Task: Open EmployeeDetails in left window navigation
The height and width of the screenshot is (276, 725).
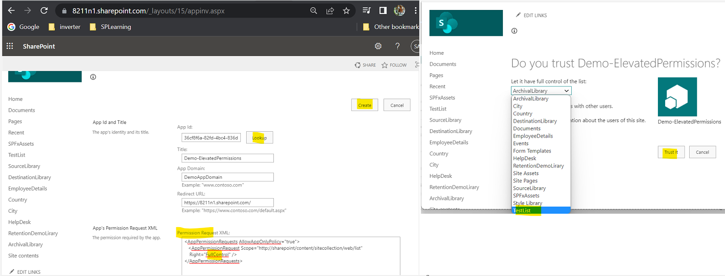Action: 28,189
